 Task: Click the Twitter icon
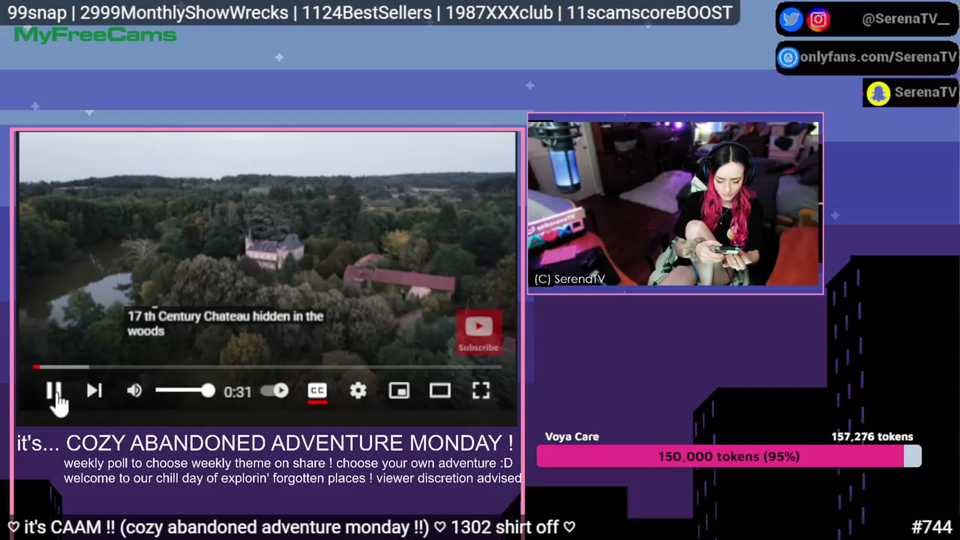pos(791,19)
